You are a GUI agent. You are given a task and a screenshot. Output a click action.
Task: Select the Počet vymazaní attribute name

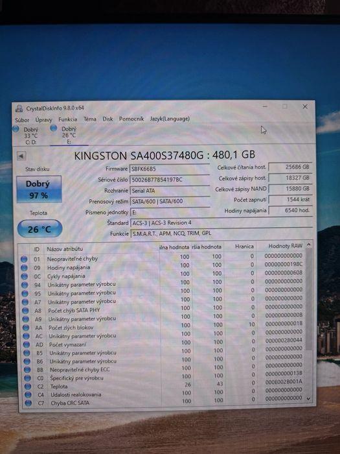(x=67, y=344)
